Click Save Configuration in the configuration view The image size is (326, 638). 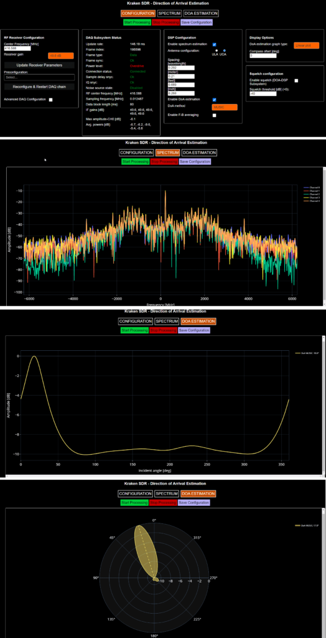[x=197, y=22]
